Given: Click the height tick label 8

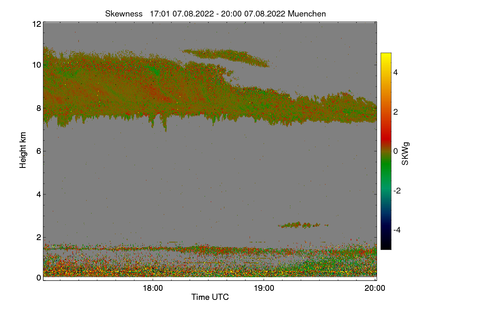Looking at the screenshot, I should click(x=39, y=108).
